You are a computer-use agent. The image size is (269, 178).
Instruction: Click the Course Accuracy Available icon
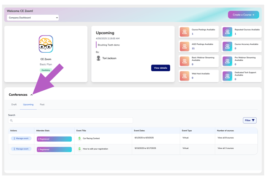click(x=227, y=46)
